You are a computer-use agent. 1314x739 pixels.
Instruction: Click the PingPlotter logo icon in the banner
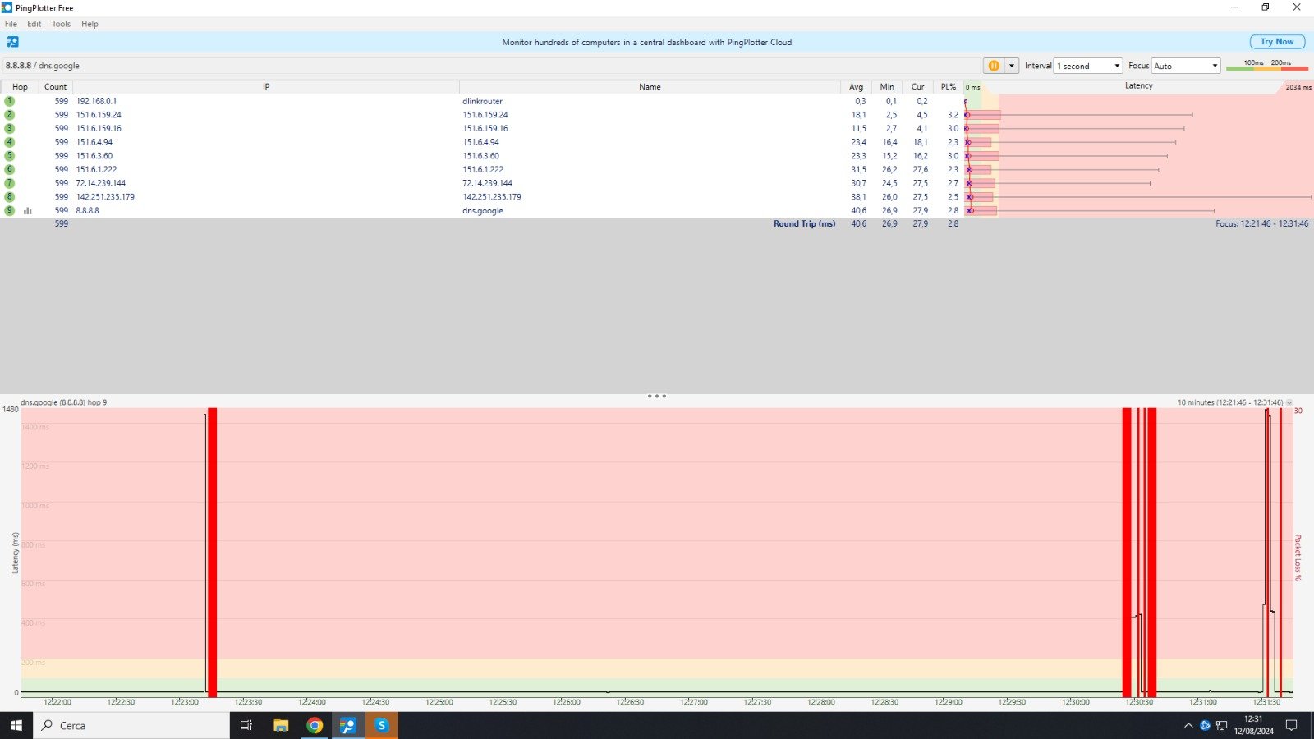pyautogui.click(x=13, y=42)
